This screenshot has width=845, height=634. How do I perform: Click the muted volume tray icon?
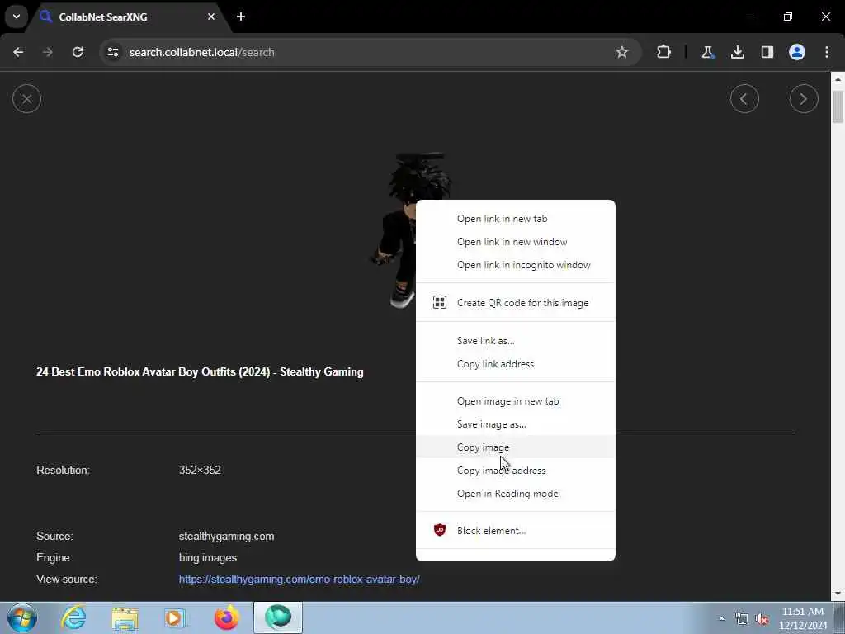pyautogui.click(x=762, y=619)
